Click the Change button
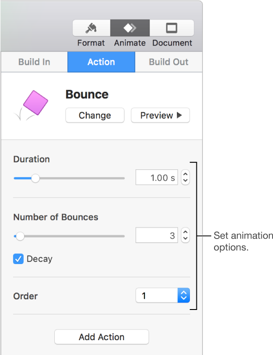 (x=95, y=116)
